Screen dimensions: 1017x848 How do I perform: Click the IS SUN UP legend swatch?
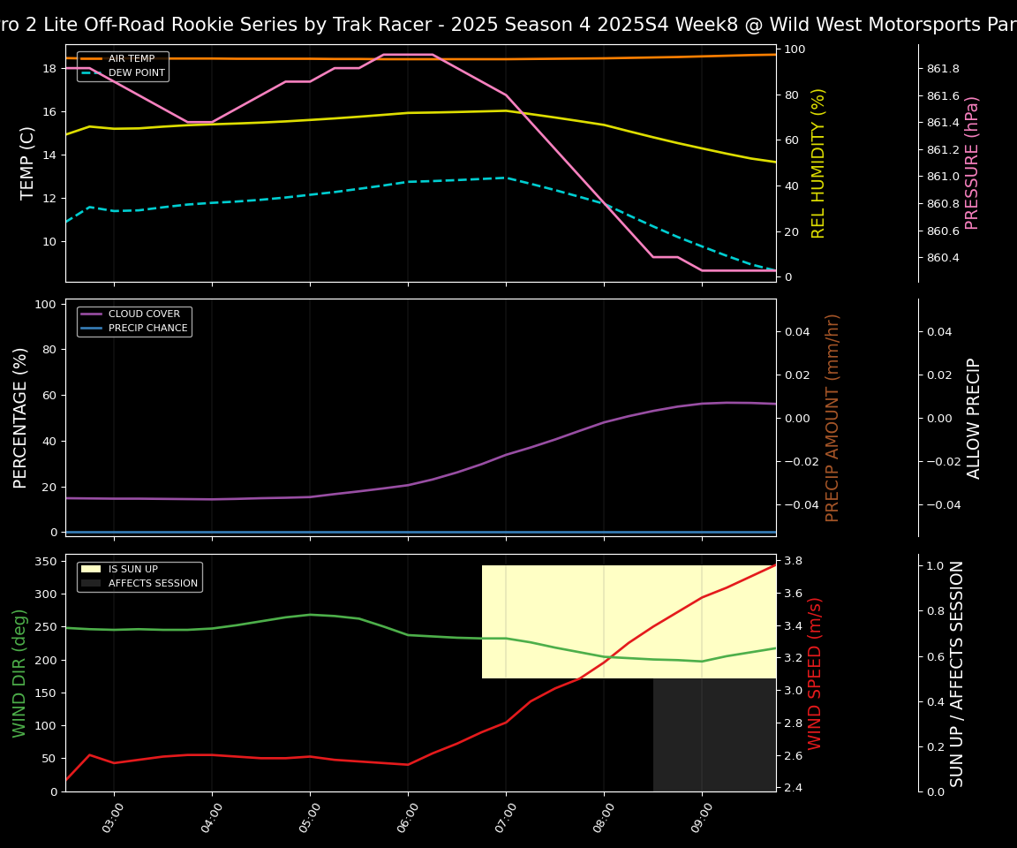[x=91, y=570]
